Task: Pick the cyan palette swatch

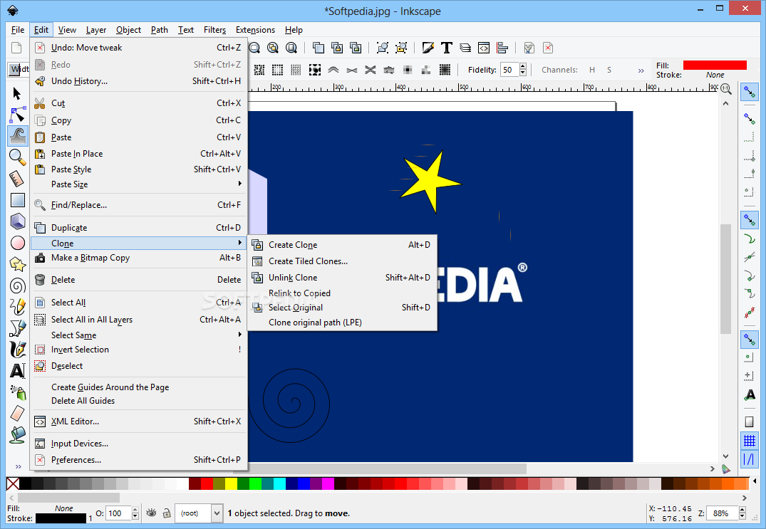Action: click(x=279, y=483)
